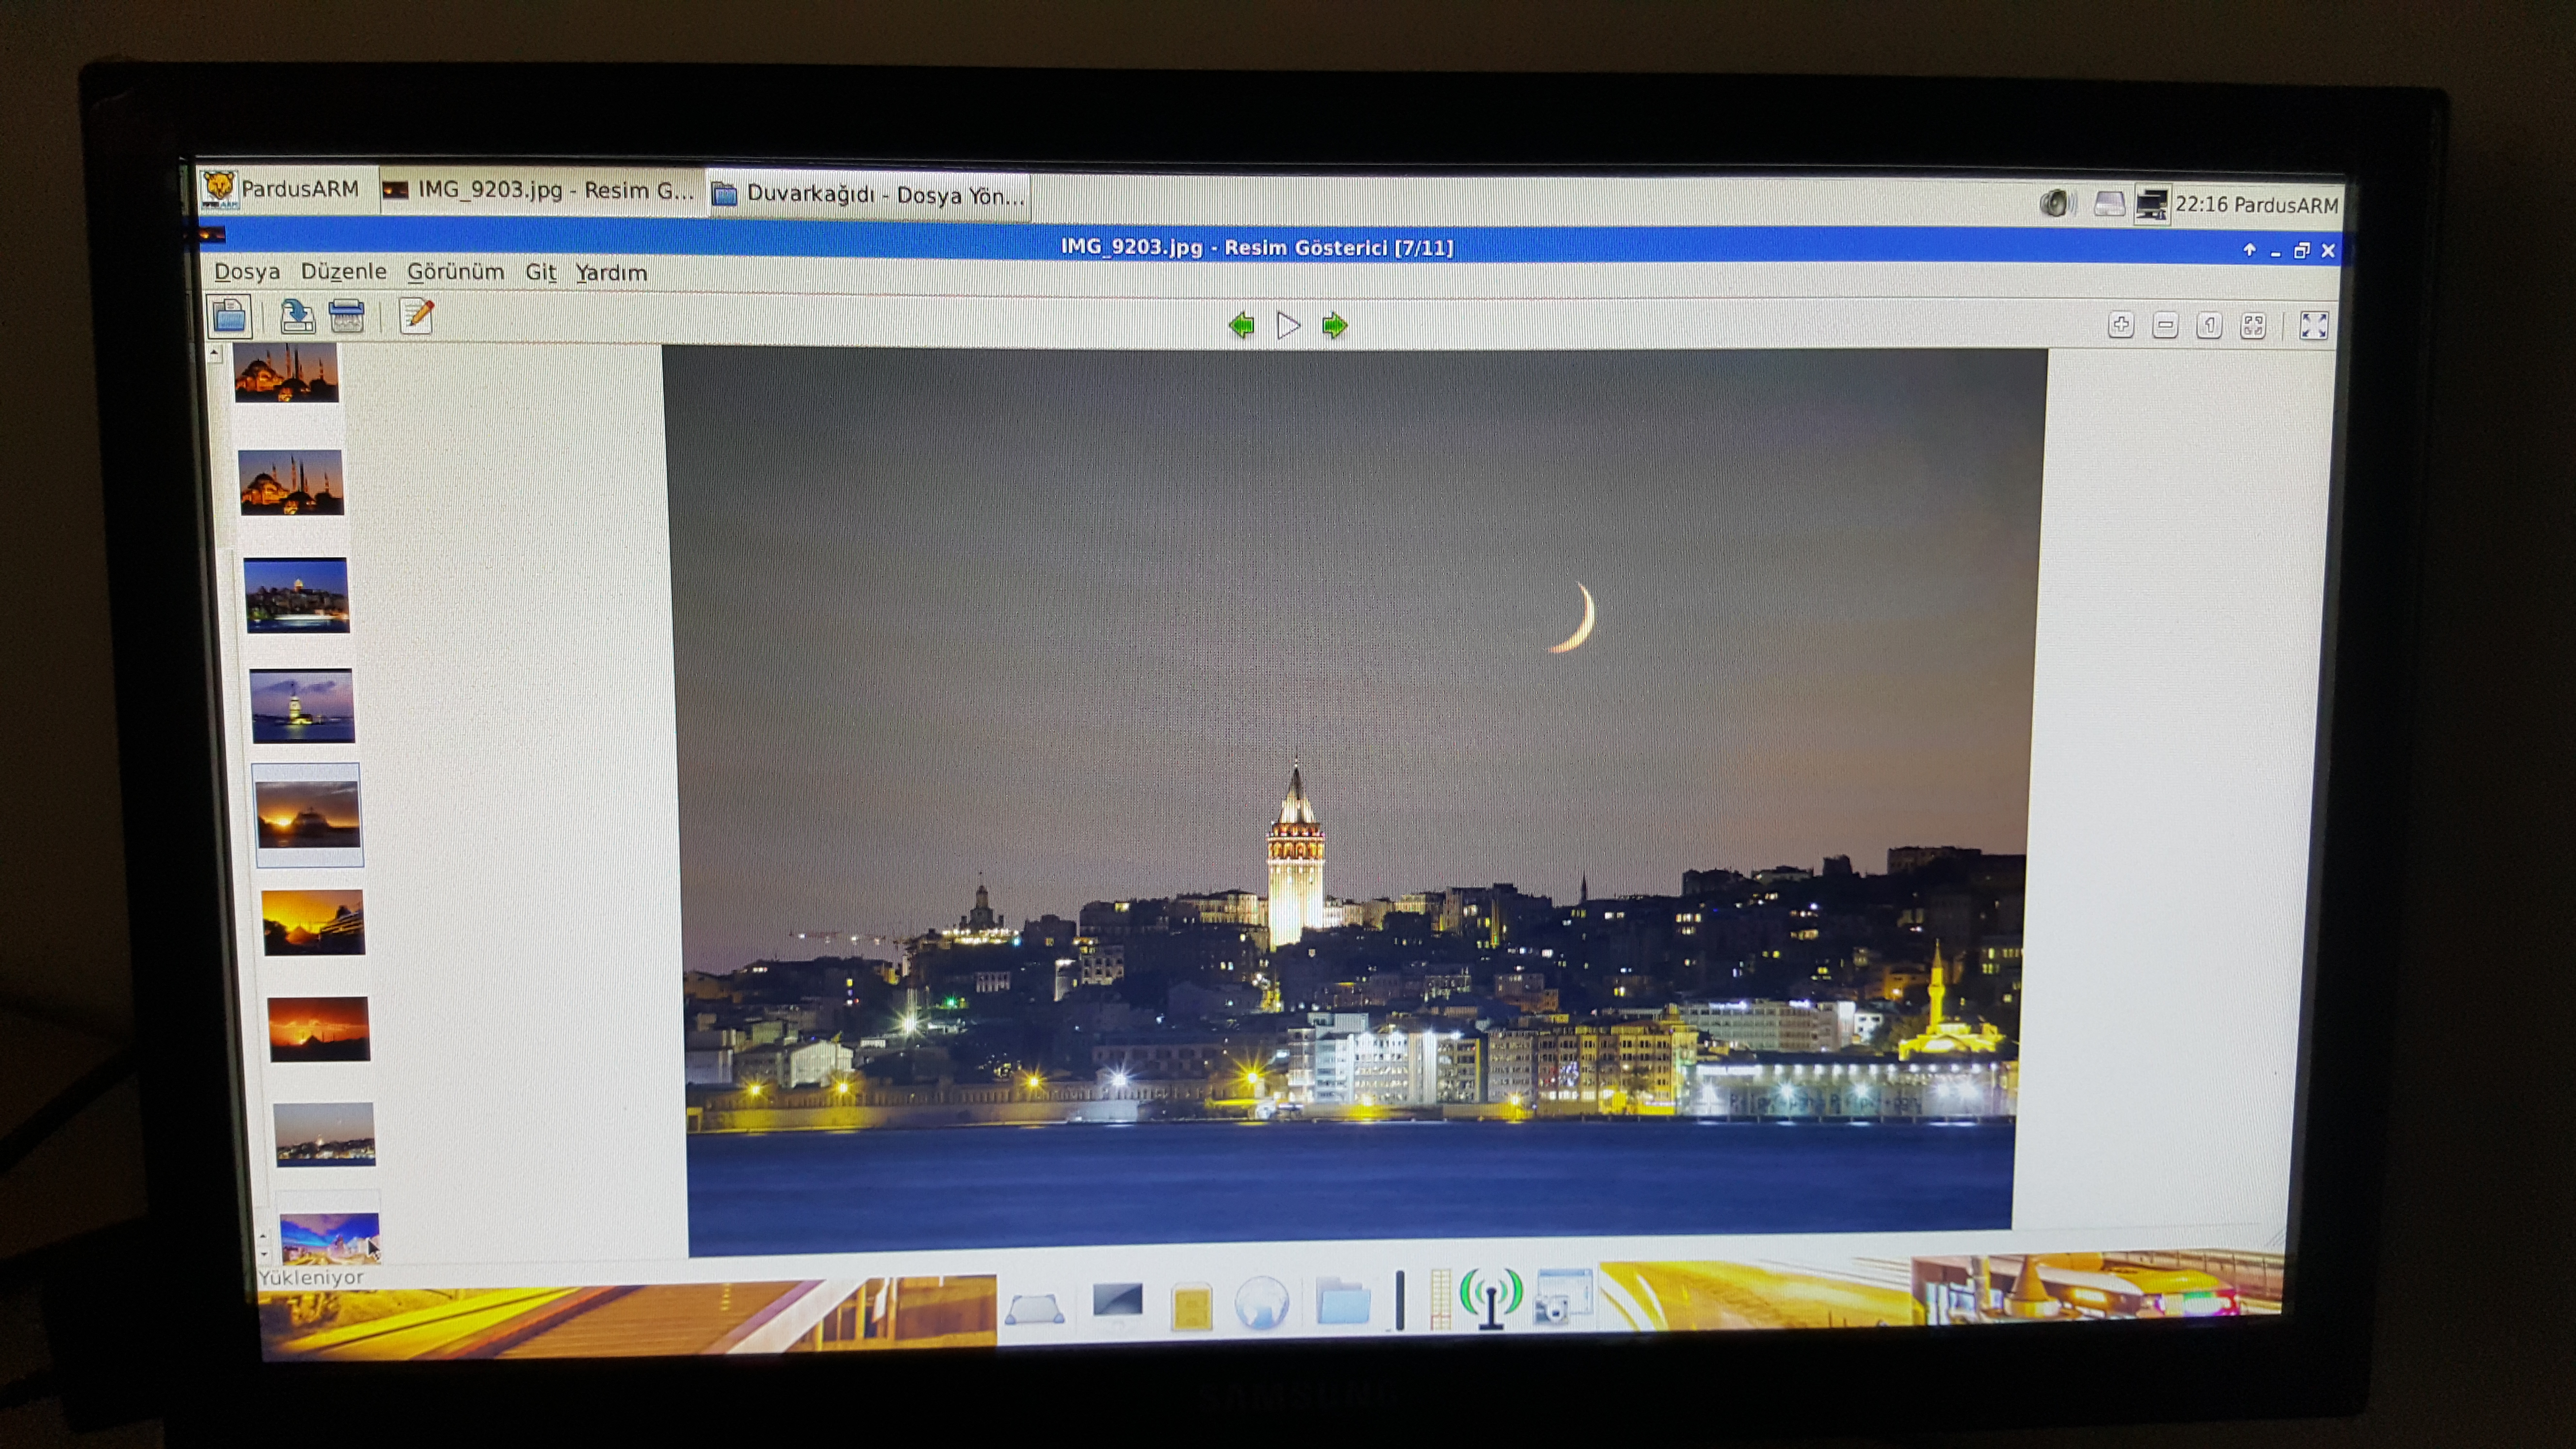Click the thumbnail list scroll-up arrow

214,353
